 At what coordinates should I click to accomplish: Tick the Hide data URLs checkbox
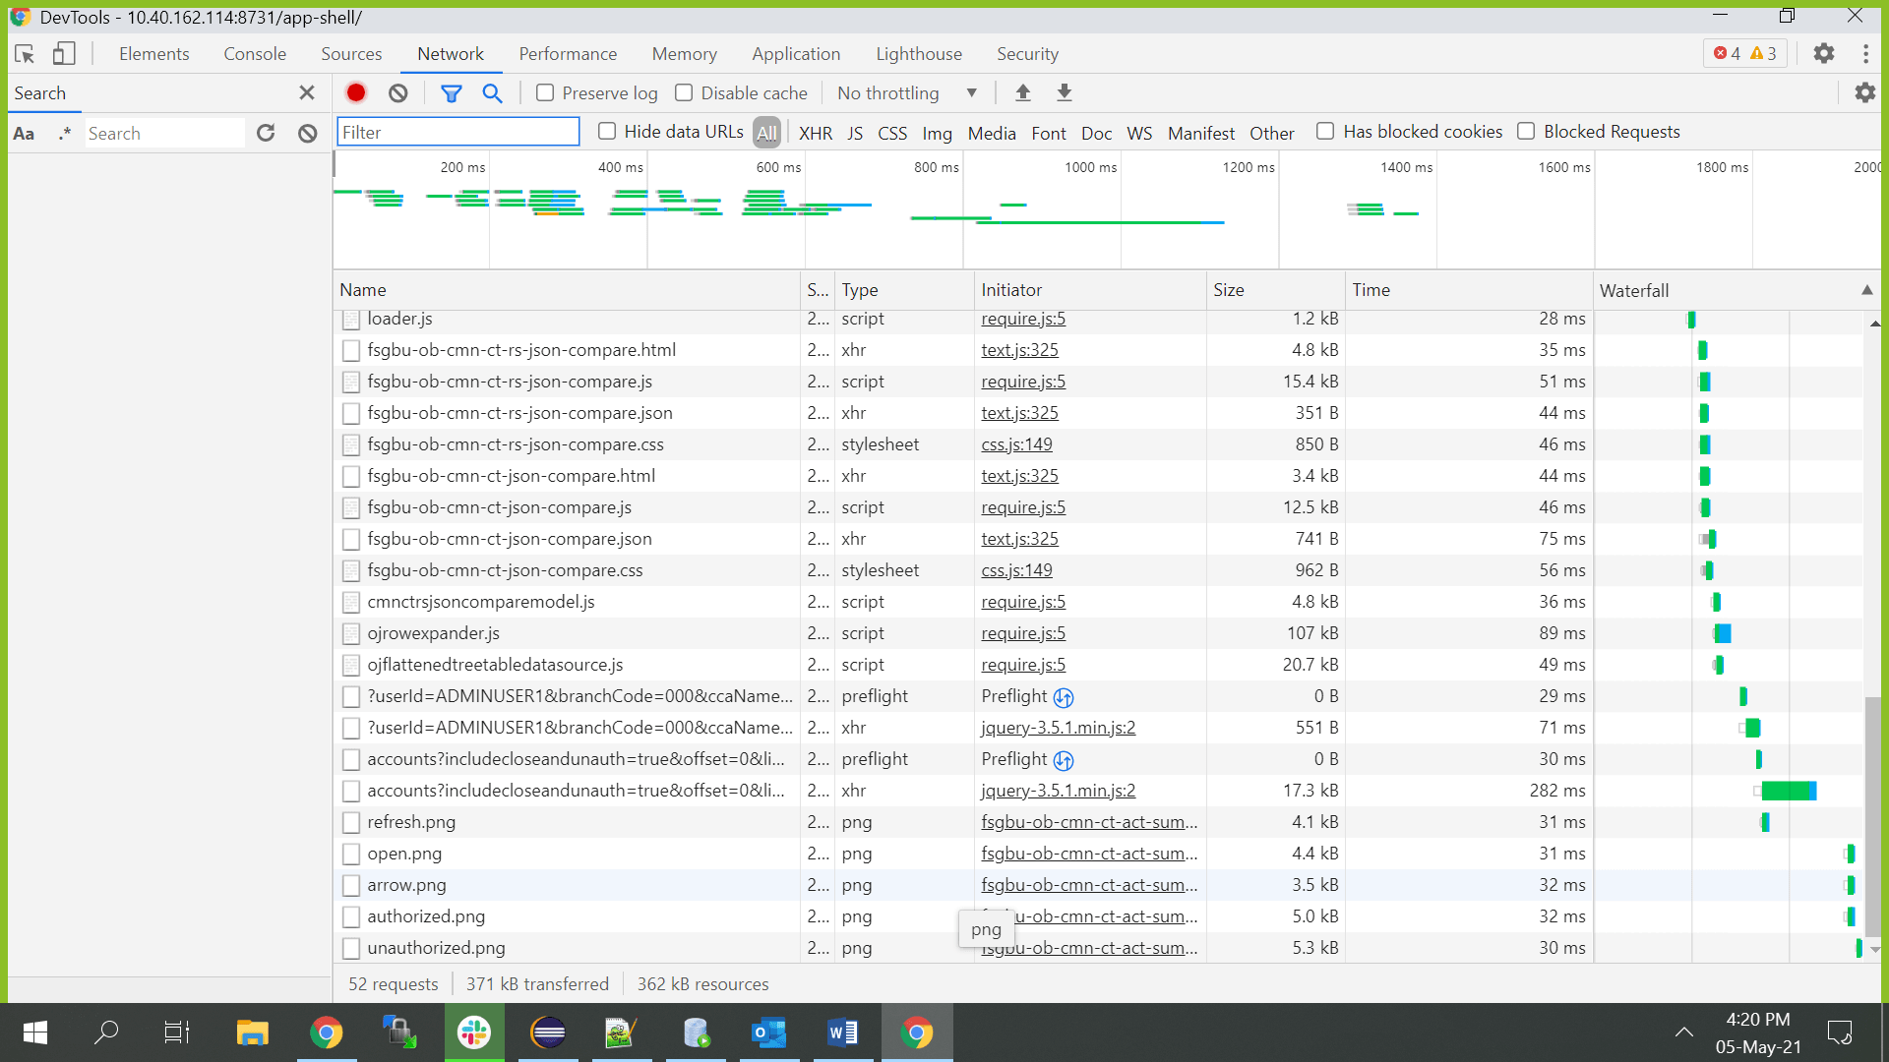point(607,131)
